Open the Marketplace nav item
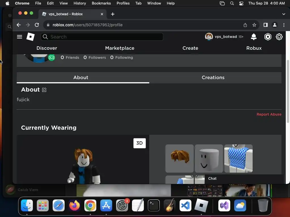290x217 pixels. point(120,48)
